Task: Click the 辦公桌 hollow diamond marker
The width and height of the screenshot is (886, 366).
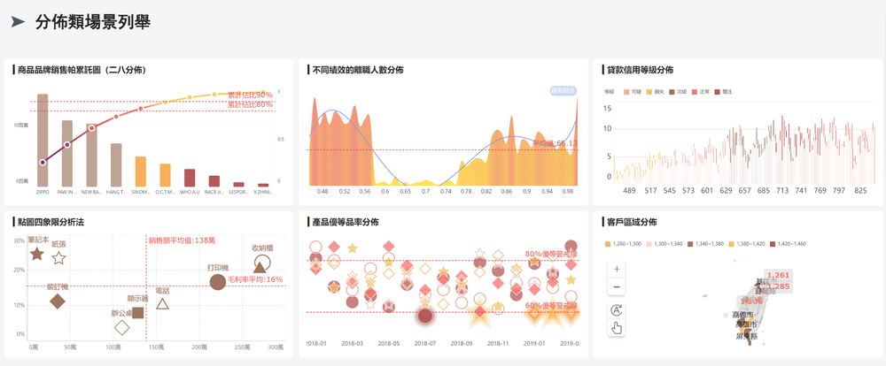Action: coord(122,327)
